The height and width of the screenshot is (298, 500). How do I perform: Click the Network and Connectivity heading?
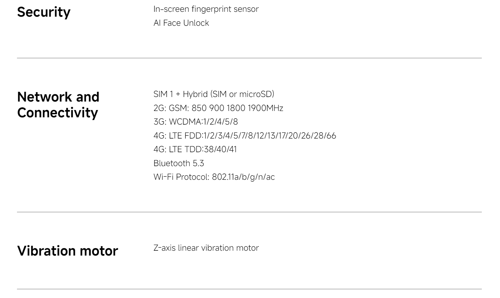[58, 105]
